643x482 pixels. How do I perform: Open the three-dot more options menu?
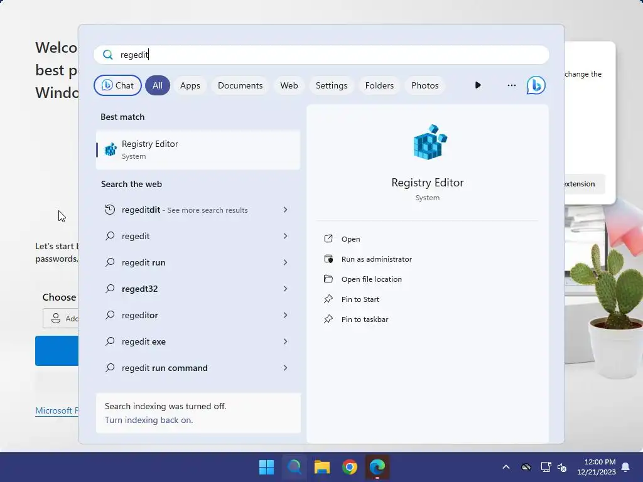[511, 85]
